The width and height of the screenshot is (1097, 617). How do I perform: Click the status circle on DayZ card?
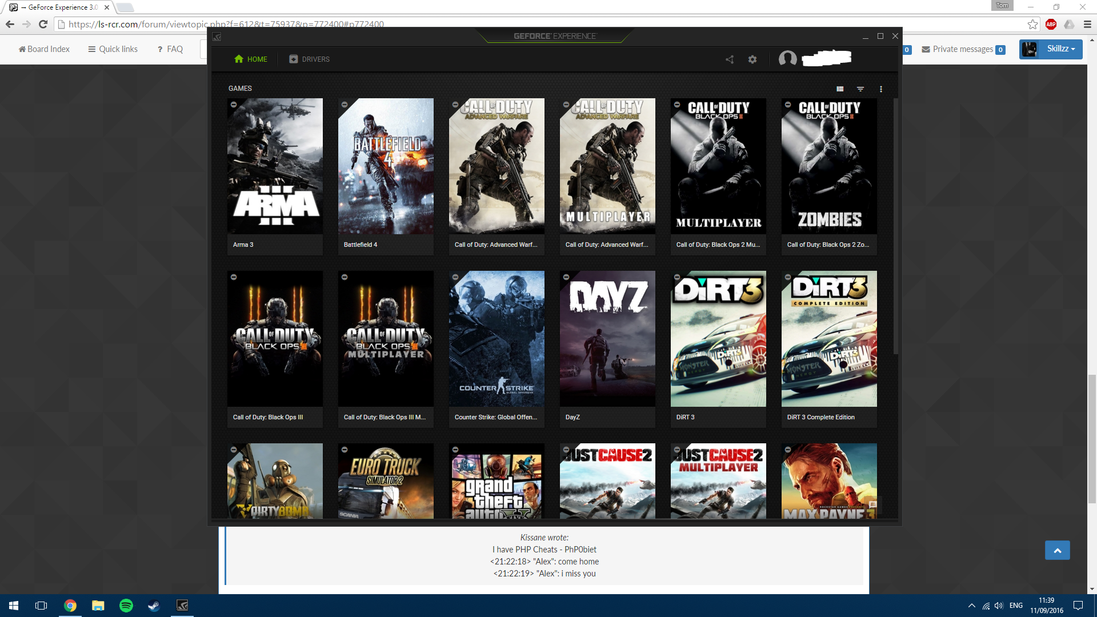tap(566, 277)
